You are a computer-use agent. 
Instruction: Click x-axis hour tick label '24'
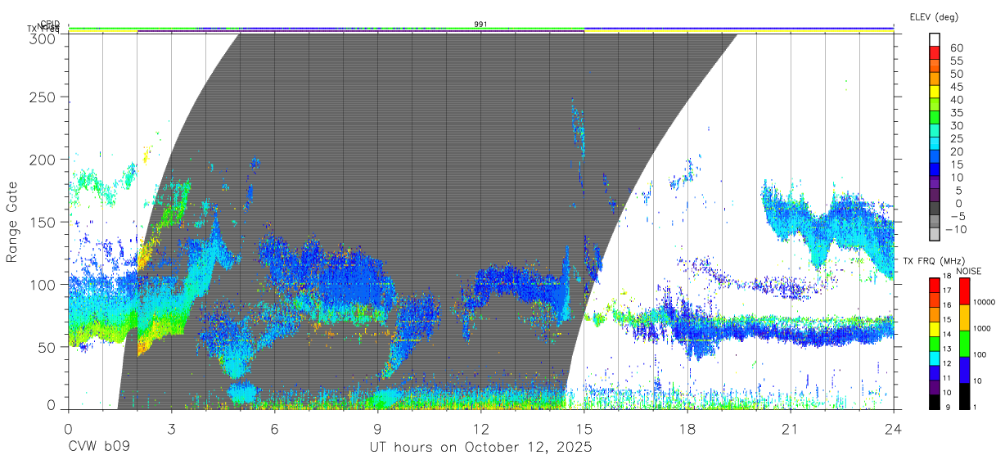[x=894, y=429]
